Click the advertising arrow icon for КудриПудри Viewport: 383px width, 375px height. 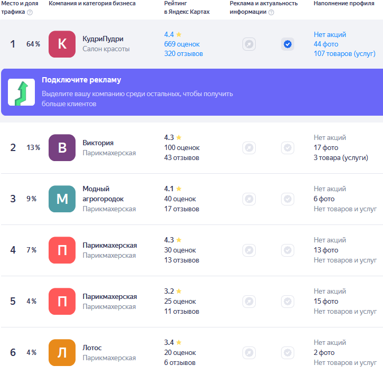[x=249, y=44]
